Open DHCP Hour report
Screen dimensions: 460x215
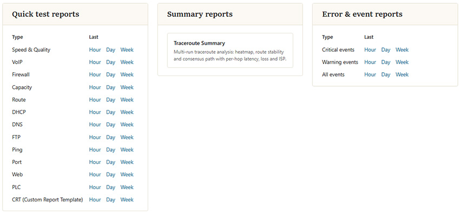[95, 112]
